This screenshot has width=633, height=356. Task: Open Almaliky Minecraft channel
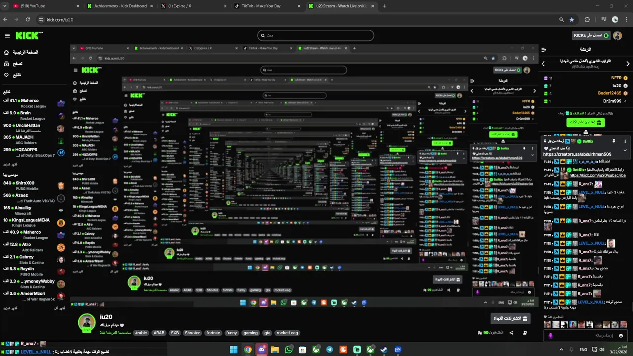34,210
